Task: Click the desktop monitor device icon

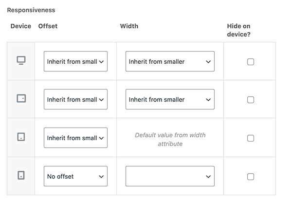Action: 21,60
